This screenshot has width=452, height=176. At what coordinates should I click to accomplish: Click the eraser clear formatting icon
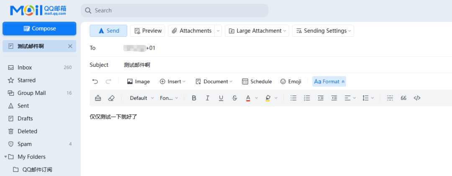(111, 98)
